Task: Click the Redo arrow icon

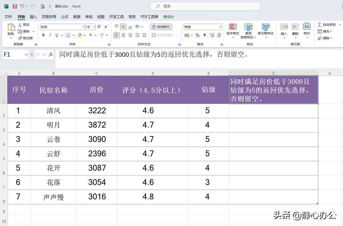Action: 32,6
